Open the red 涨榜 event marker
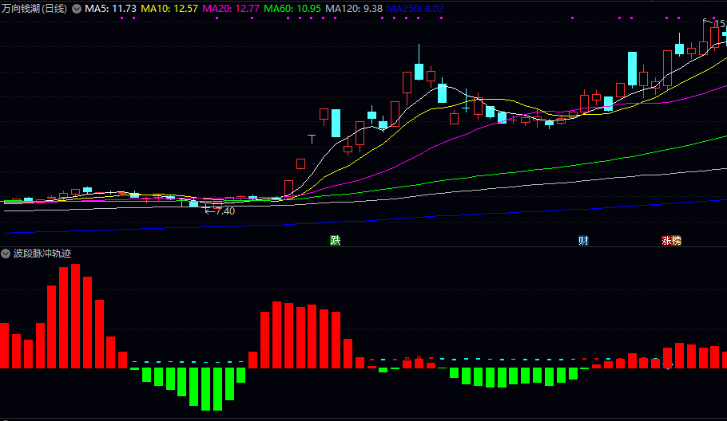The height and width of the screenshot is (421, 727). click(x=671, y=240)
